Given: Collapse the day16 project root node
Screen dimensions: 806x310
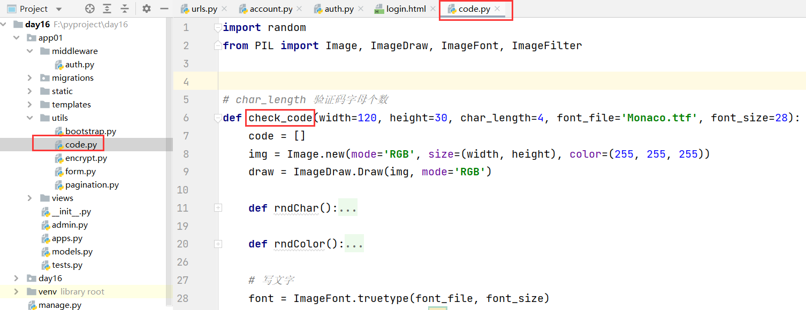Looking at the screenshot, I should (x=4, y=25).
